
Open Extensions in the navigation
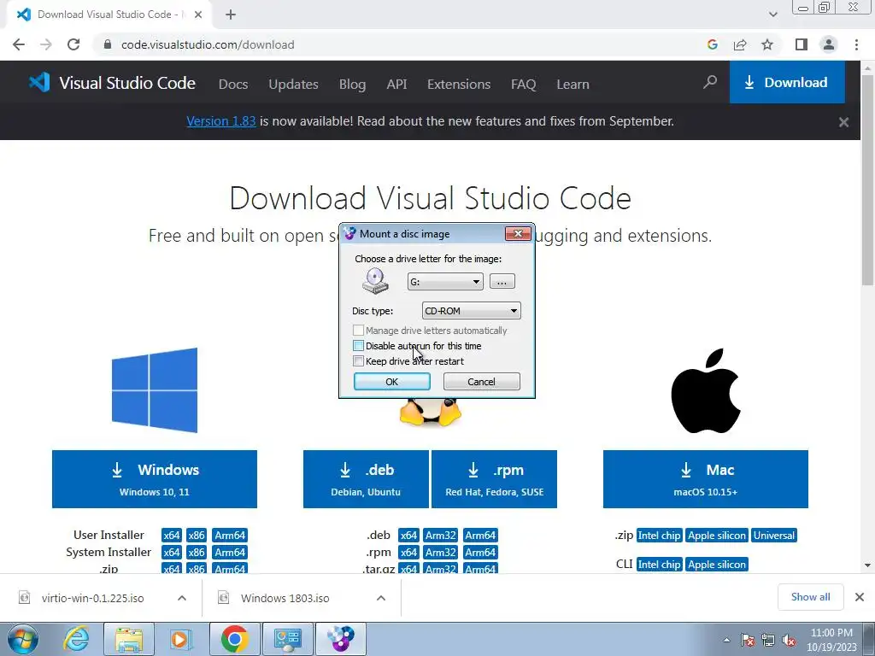tap(459, 85)
